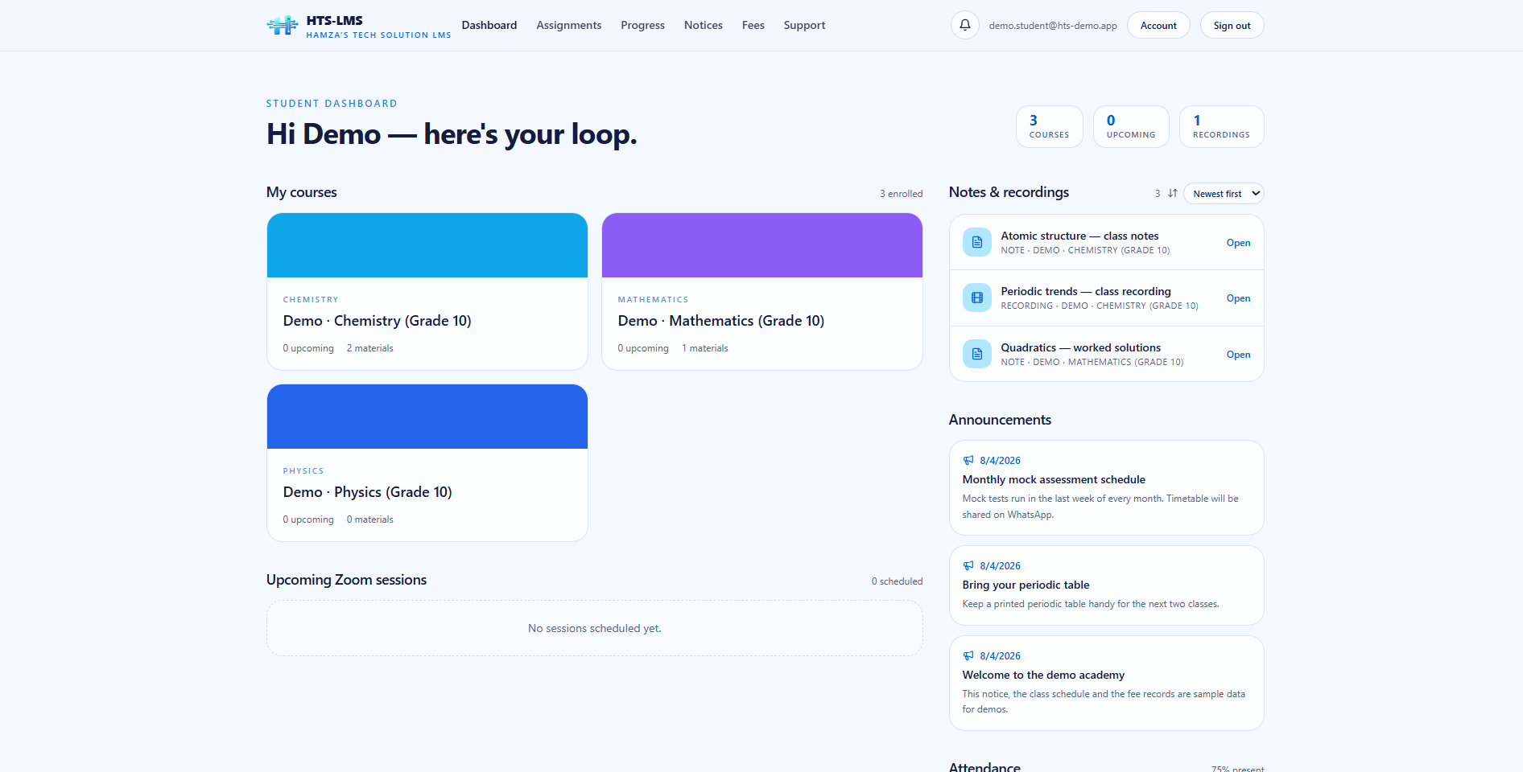1523x772 pixels.
Task: Open the Fees nav item
Action: point(753,25)
